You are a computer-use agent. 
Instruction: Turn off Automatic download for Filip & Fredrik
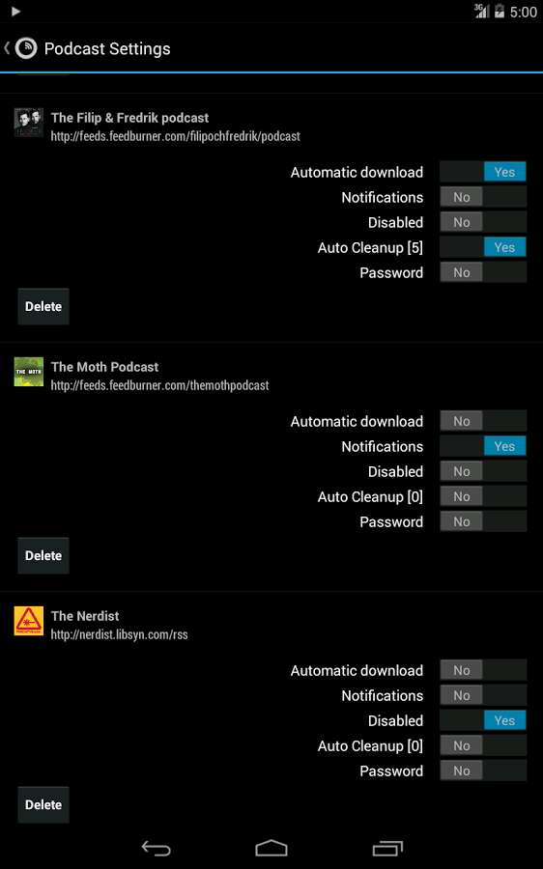tap(483, 172)
